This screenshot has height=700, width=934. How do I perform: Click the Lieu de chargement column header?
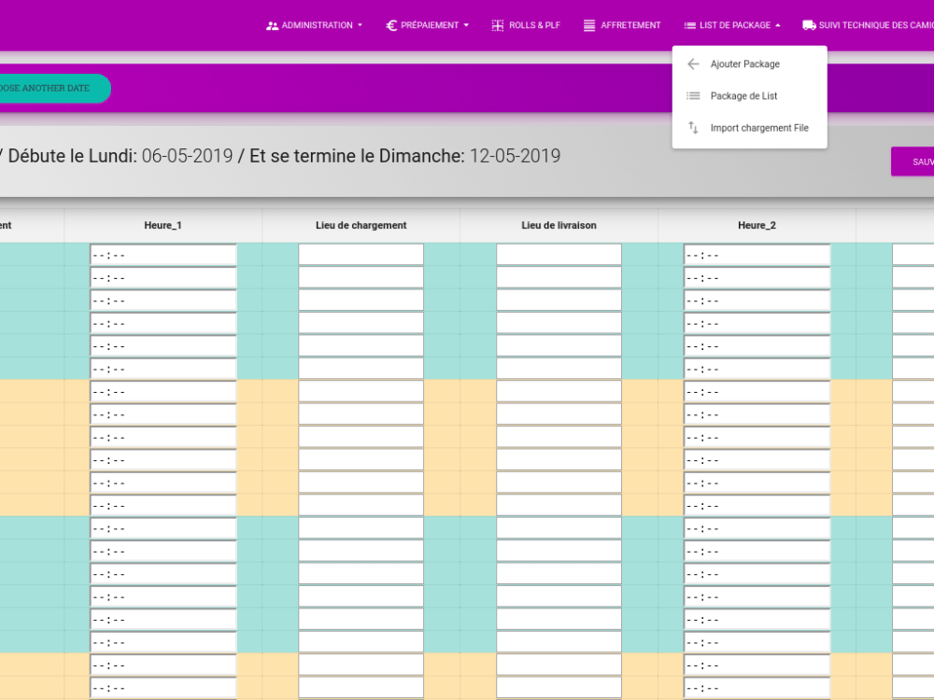[x=361, y=225]
